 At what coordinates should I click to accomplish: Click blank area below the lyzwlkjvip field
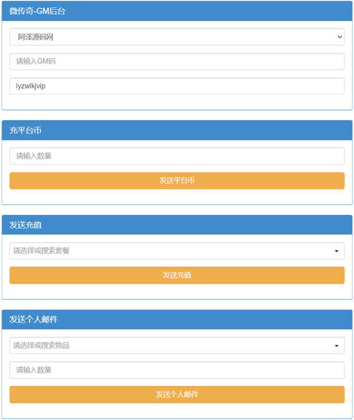pos(177,102)
